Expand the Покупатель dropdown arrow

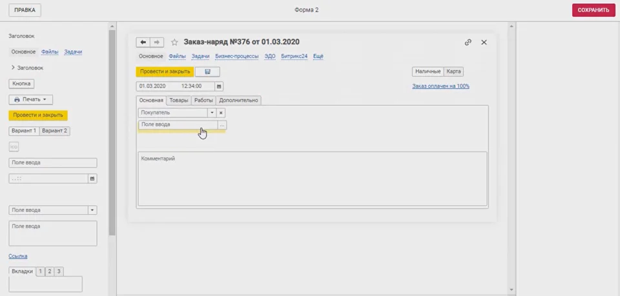pyautogui.click(x=212, y=113)
